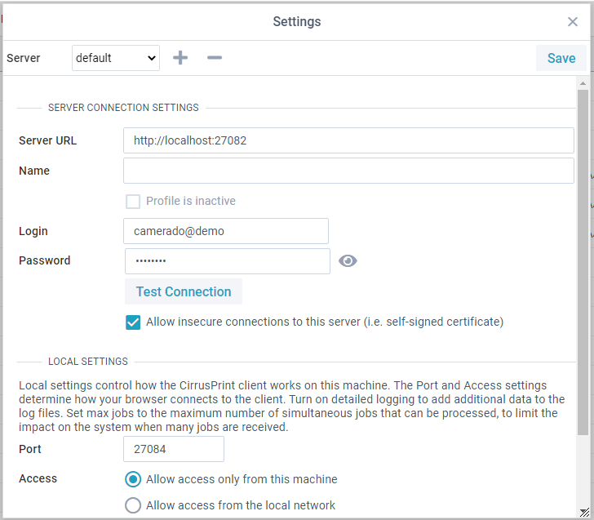Click the Password input field
The height and width of the screenshot is (520, 594).
click(x=227, y=261)
